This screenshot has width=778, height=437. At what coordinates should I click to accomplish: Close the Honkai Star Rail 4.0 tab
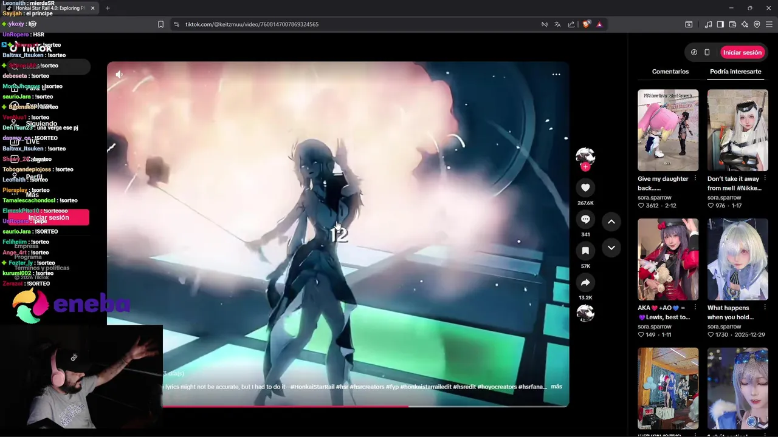point(92,8)
